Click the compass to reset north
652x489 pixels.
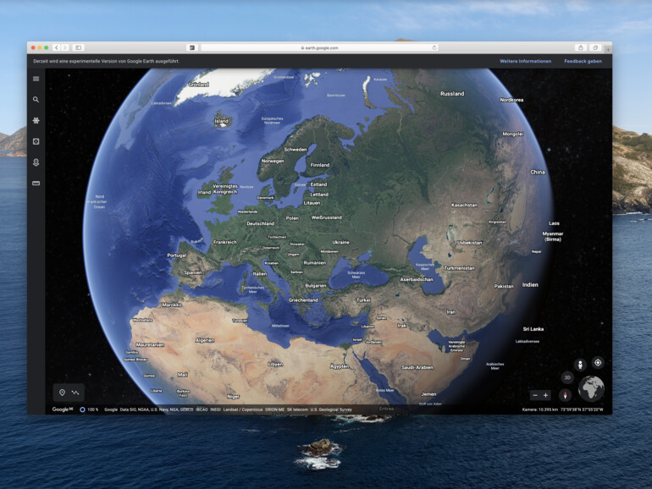pyautogui.click(x=565, y=395)
